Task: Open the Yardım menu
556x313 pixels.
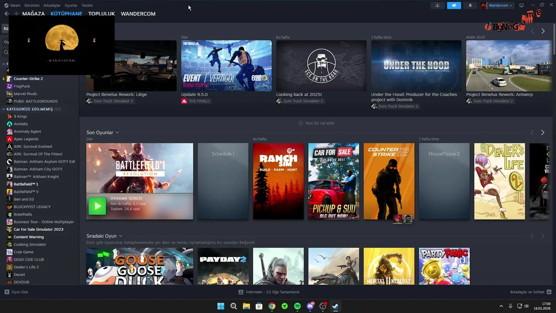Action: pyautogui.click(x=87, y=5)
